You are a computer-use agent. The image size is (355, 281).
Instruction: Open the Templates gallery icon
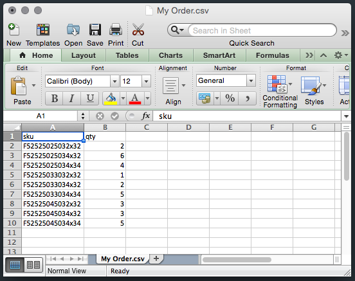tap(43, 30)
